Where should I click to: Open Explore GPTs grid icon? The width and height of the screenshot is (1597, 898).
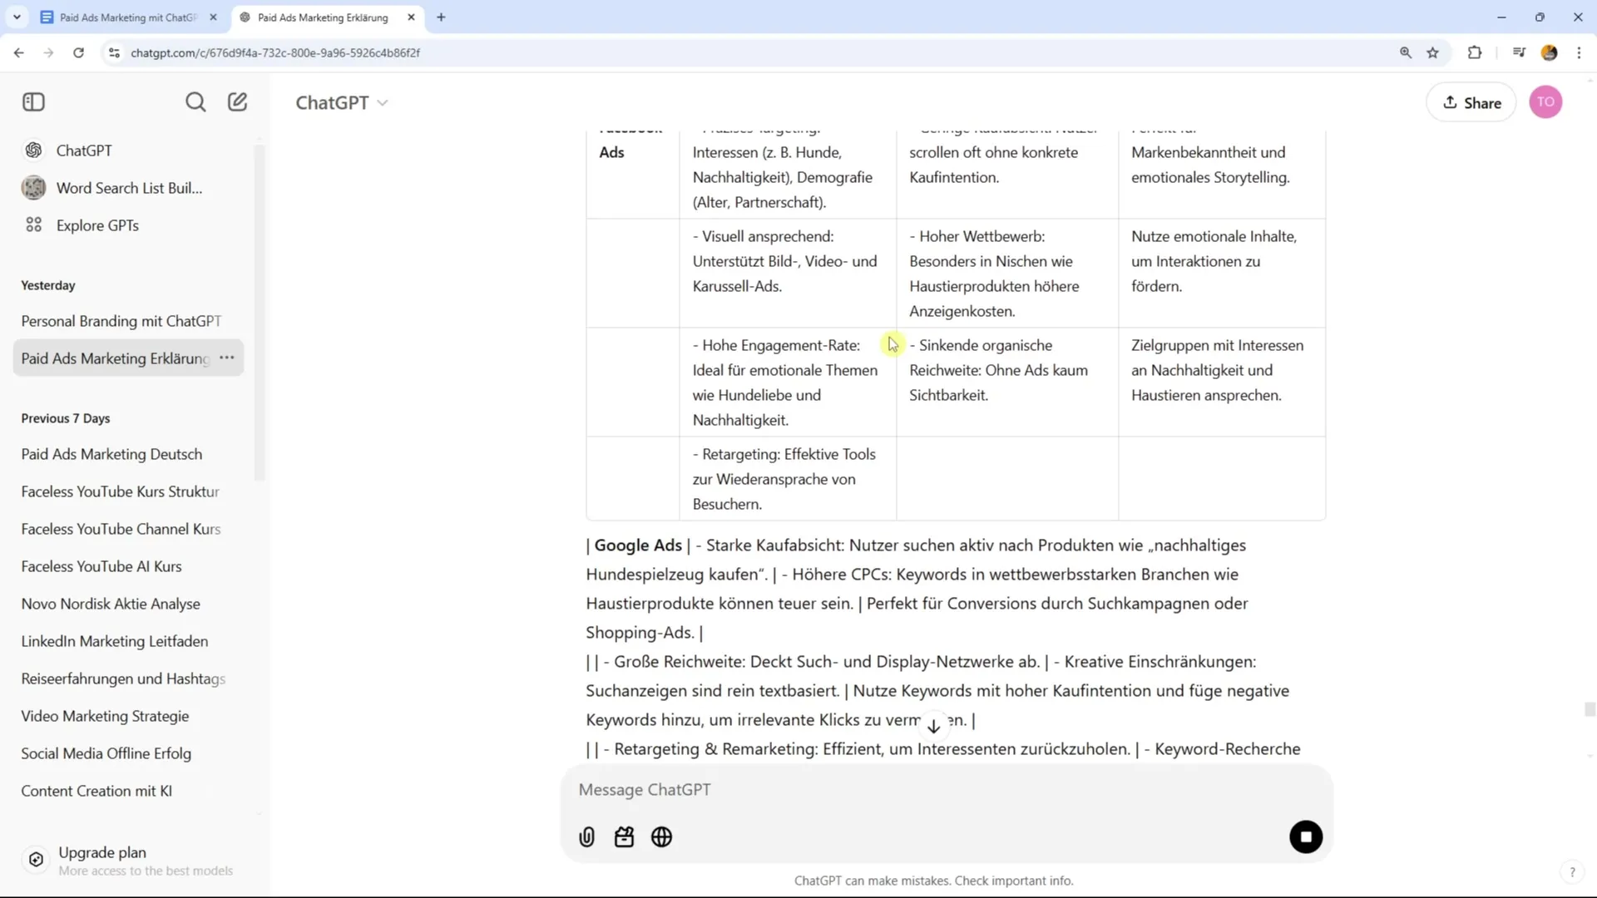click(34, 225)
